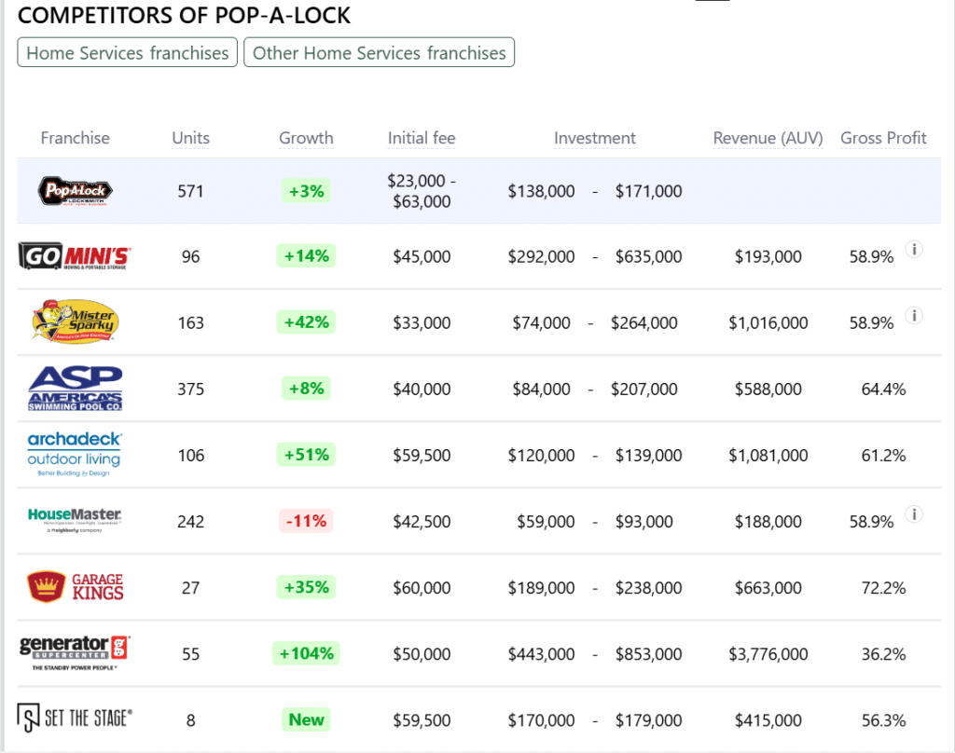Click the 36.2% gross profit value
Viewport: 955px width, 753px height.
tap(883, 654)
